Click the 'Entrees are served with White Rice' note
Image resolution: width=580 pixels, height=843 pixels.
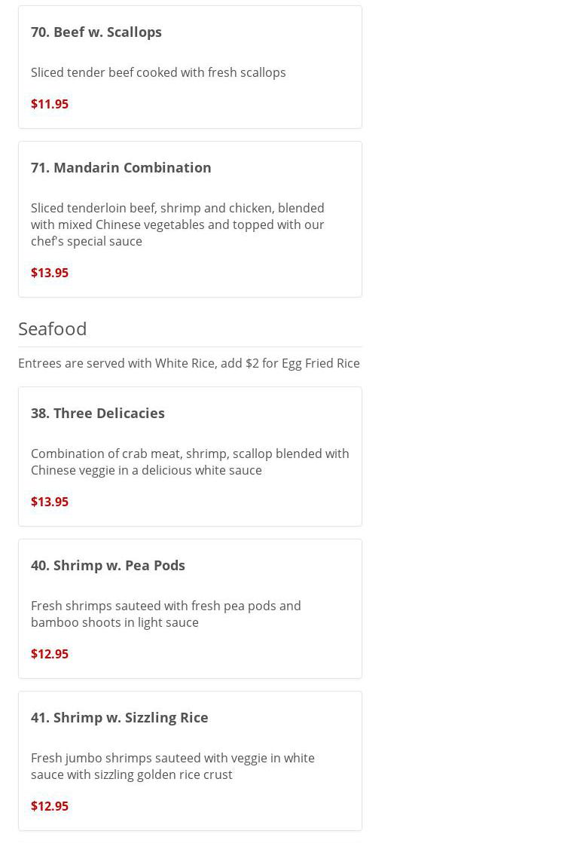[x=189, y=363]
